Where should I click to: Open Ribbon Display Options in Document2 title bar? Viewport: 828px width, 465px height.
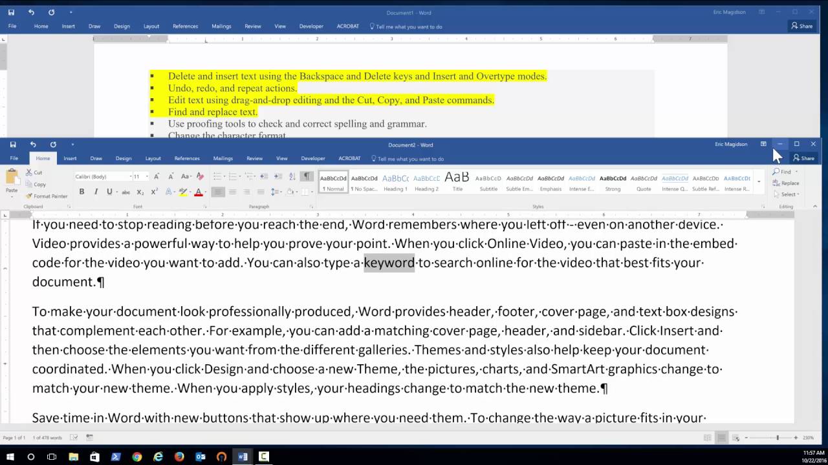pyautogui.click(x=763, y=144)
